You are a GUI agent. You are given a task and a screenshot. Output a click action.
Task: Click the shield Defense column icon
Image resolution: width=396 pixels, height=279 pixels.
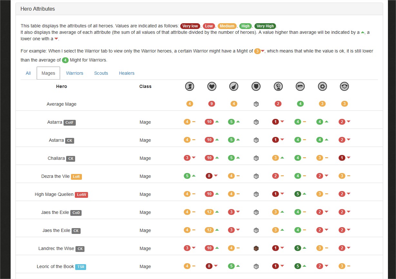pyautogui.click(x=256, y=86)
